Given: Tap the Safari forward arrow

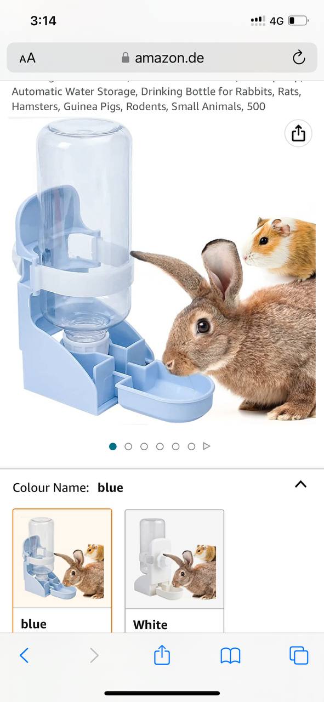Looking at the screenshot, I should coord(94,655).
